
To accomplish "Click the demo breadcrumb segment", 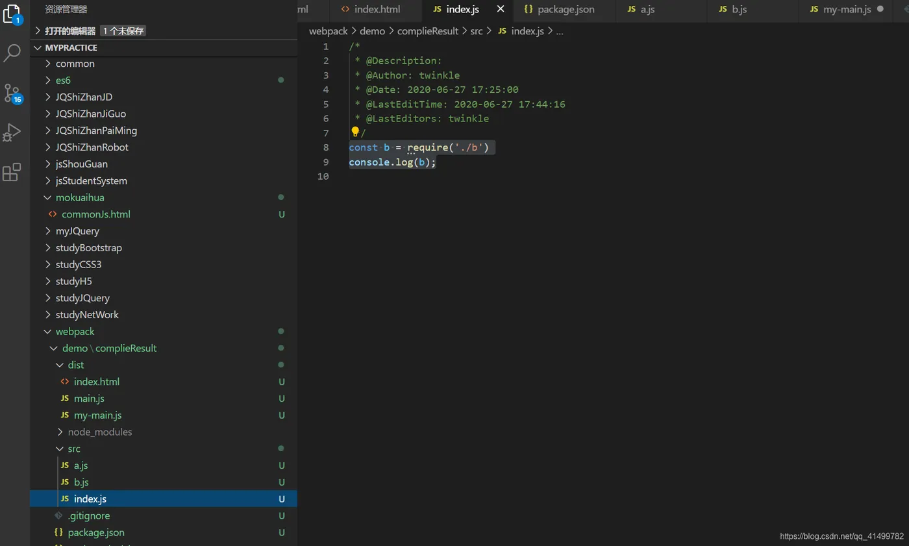I will [373, 31].
